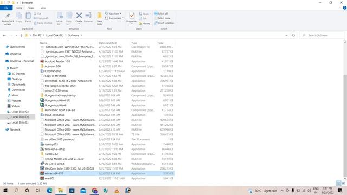The height and width of the screenshot is (195, 347).
Task: Select Downloads in navigation pane
Action: [x=18, y=90]
